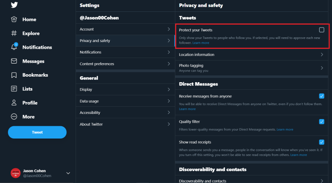Click the Messages envelope icon

coord(14,61)
